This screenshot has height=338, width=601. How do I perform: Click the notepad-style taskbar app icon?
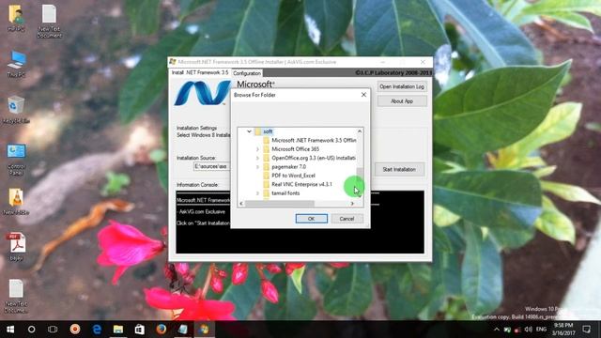click(x=183, y=330)
